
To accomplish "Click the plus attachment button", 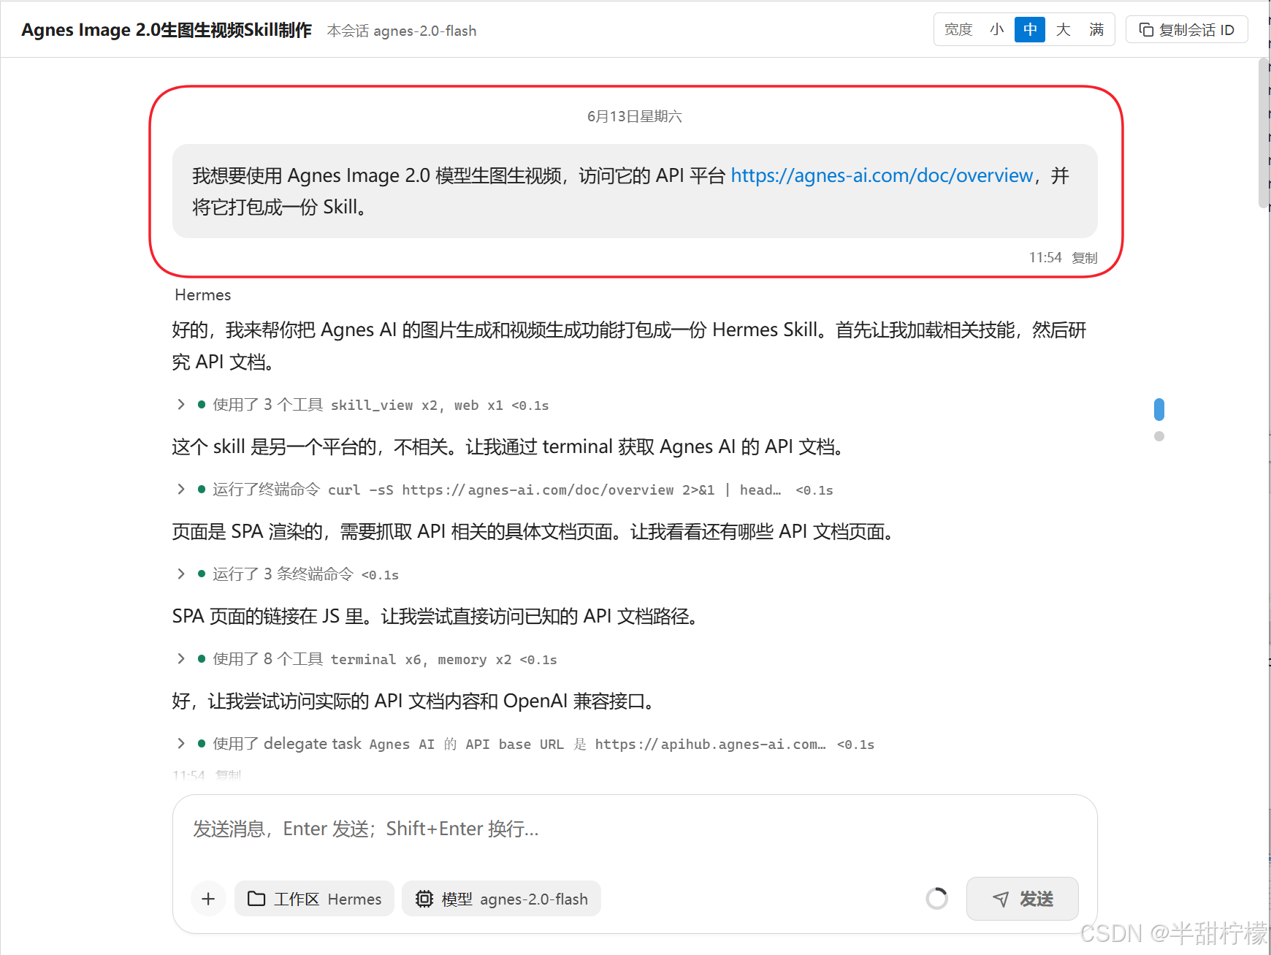I will pyautogui.click(x=208, y=899).
